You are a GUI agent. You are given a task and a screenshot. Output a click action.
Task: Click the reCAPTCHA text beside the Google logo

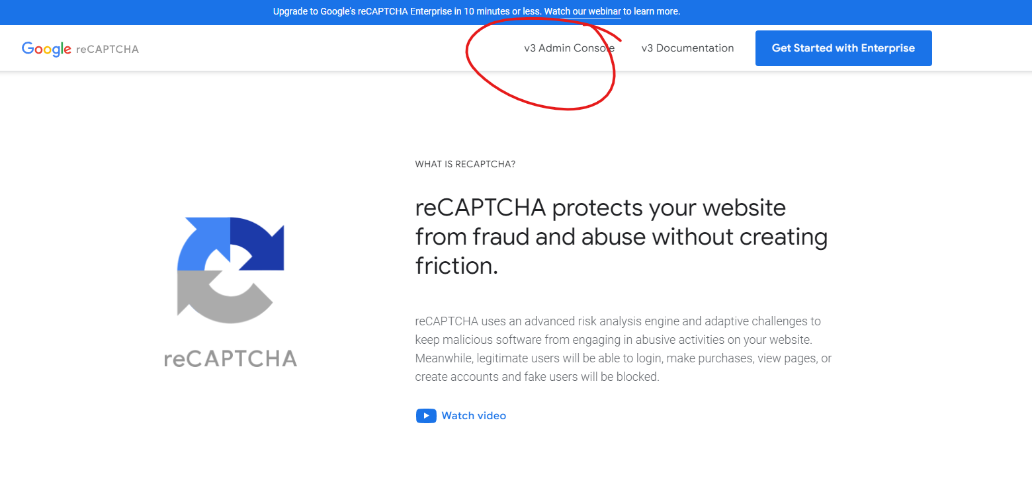108,49
